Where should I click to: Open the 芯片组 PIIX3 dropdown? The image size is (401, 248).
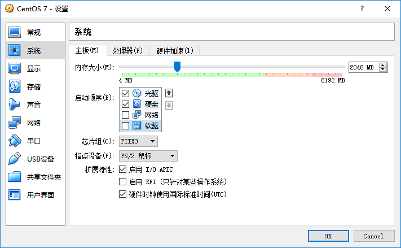[138, 141]
